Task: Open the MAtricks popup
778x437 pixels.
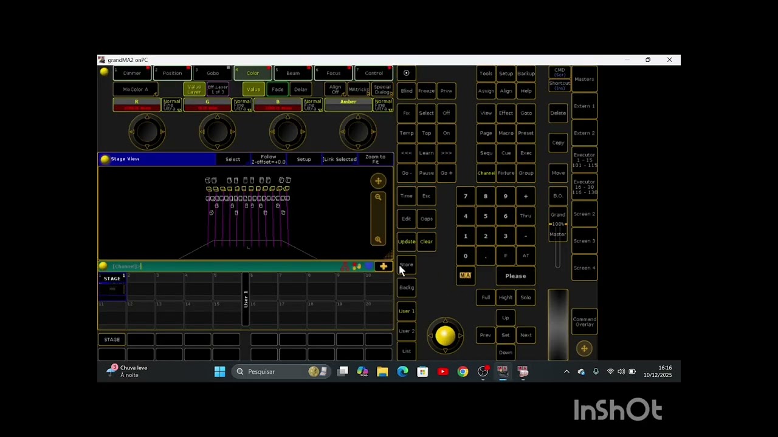Action: click(358, 89)
